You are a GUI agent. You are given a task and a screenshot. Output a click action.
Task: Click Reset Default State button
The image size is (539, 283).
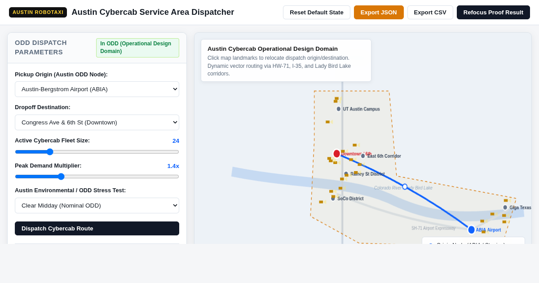click(x=317, y=12)
